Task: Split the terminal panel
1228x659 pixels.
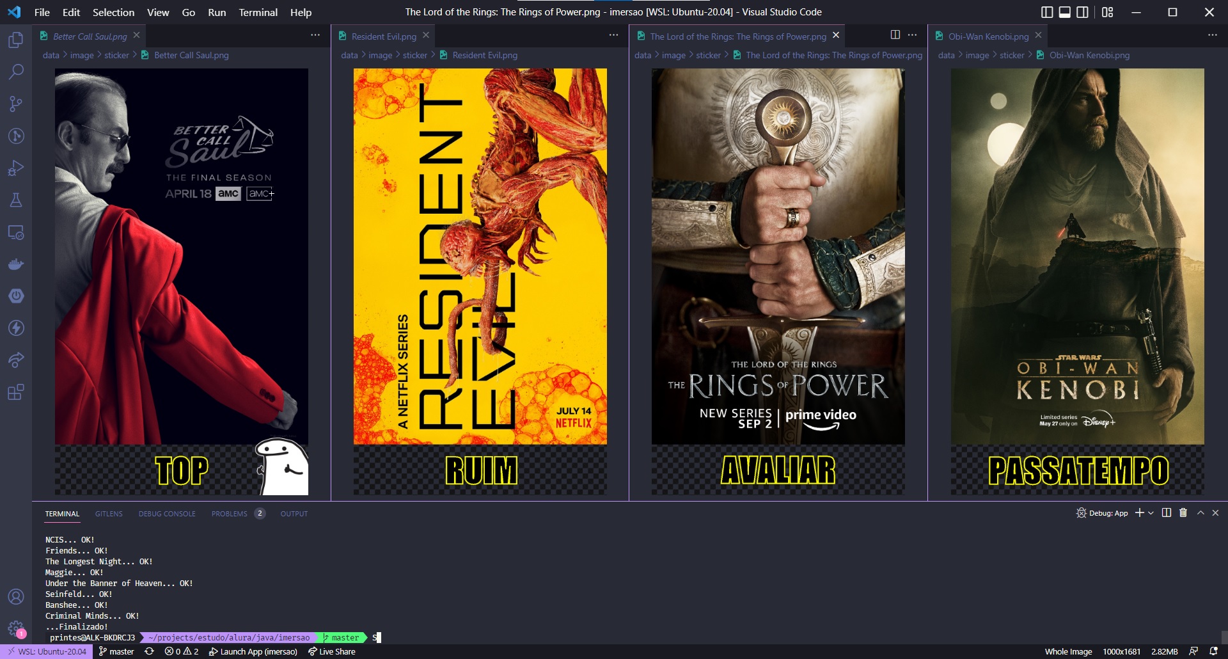Action: (x=1167, y=513)
